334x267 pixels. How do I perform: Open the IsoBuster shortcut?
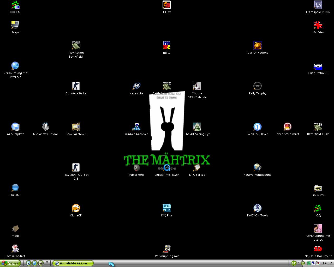coord(318,190)
